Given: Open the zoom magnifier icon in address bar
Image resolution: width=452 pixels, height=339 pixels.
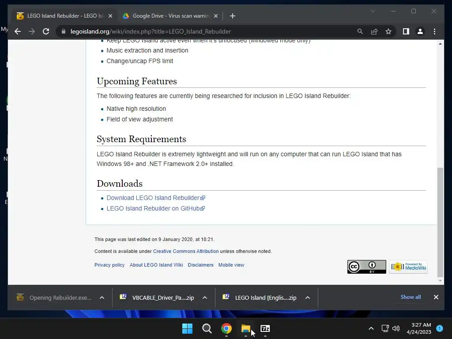Looking at the screenshot, I should 360,31.
